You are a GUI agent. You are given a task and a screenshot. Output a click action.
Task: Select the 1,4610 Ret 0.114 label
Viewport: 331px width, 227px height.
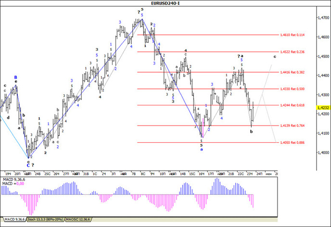tap(292, 35)
